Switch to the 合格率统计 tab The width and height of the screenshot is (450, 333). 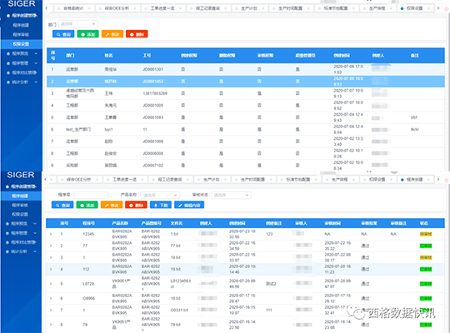pyautogui.click(x=73, y=8)
